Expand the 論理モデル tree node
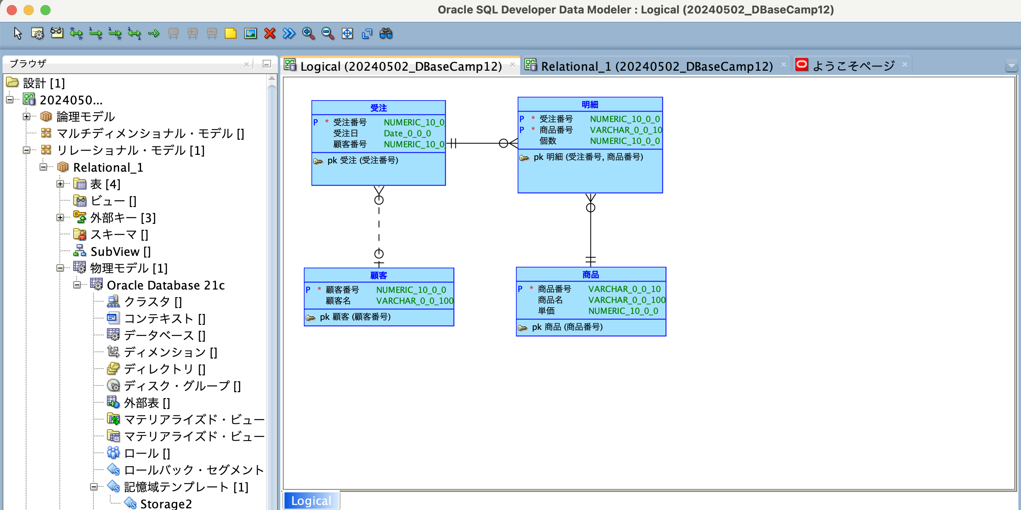The width and height of the screenshot is (1021, 510). 27,117
